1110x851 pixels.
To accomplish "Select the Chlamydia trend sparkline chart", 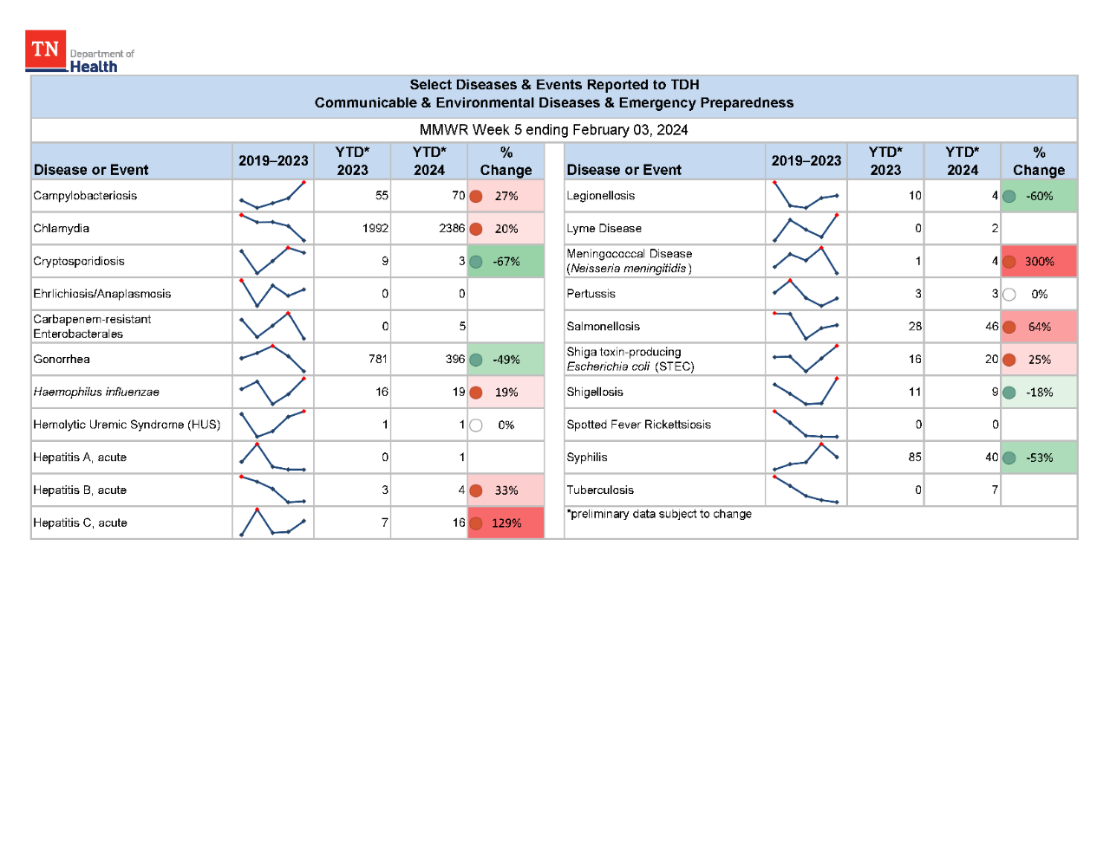I will coord(272,228).
